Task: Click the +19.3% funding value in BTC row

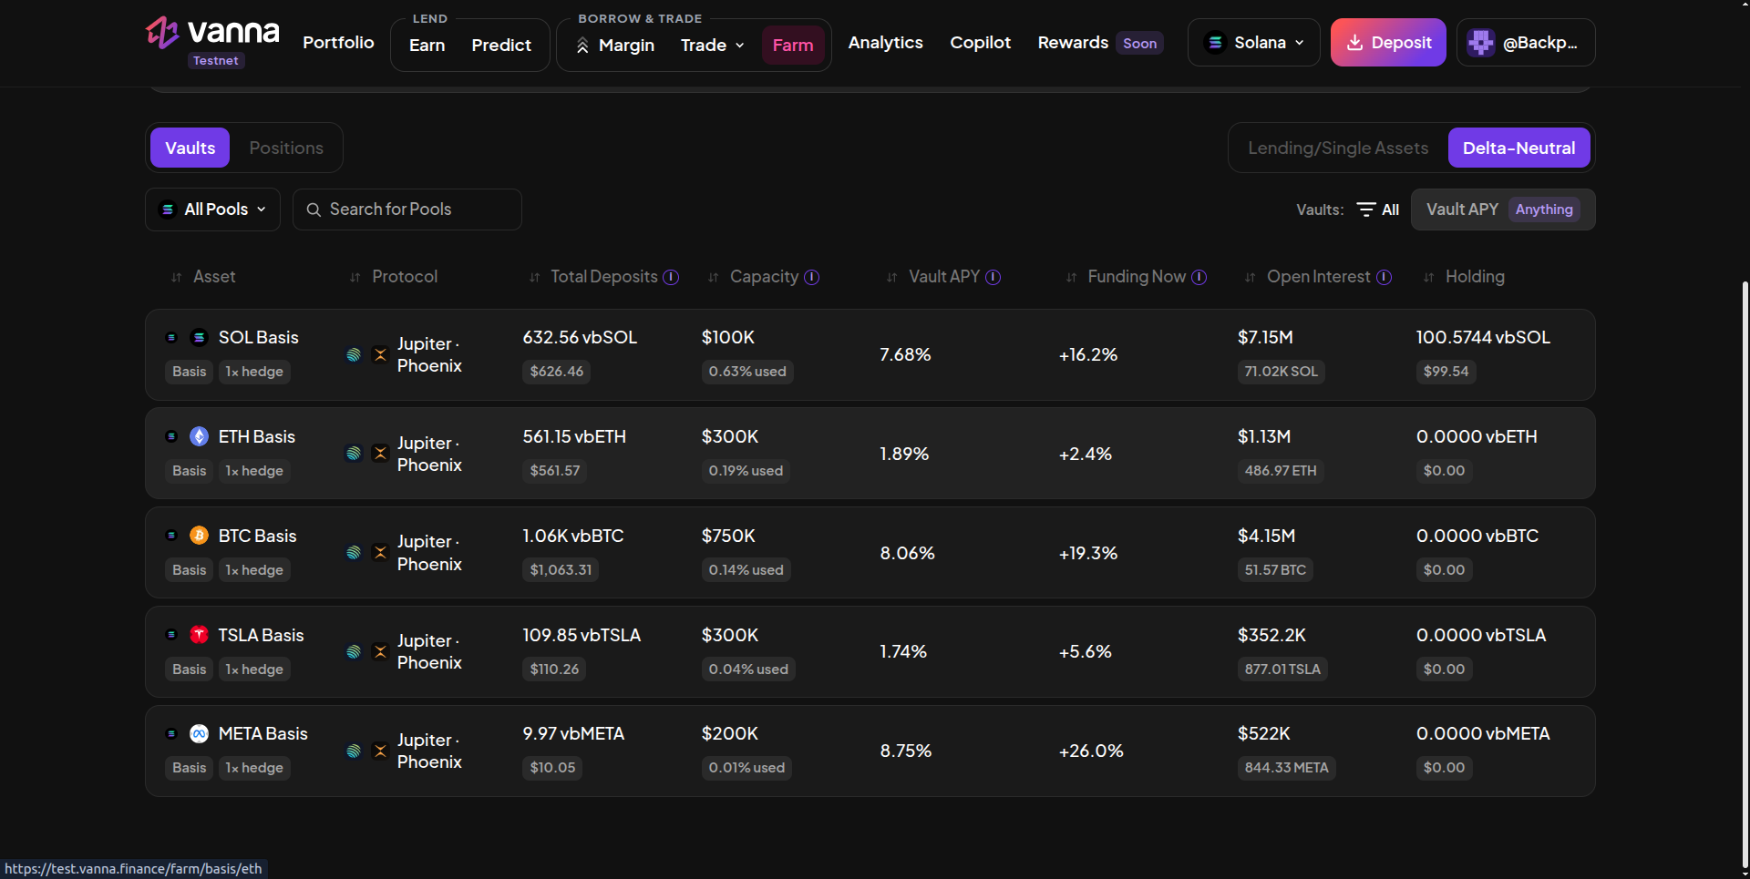Action: click(x=1088, y=553)
